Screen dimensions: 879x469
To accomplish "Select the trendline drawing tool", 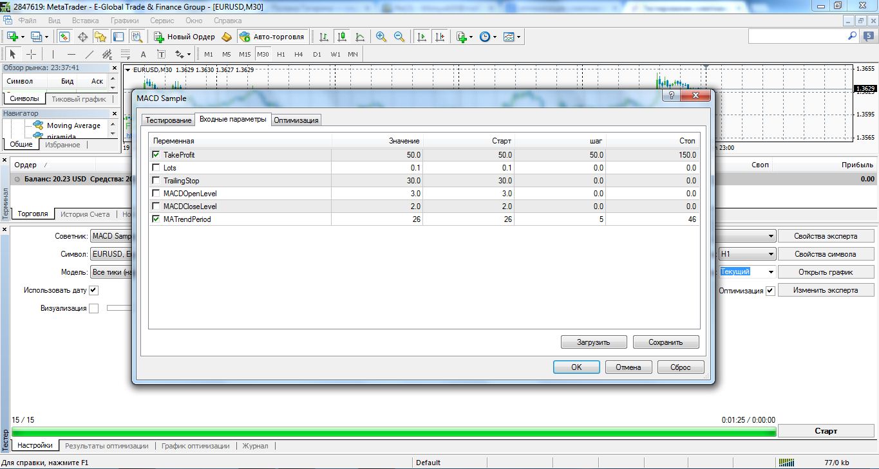I will (x=90, y=54).
